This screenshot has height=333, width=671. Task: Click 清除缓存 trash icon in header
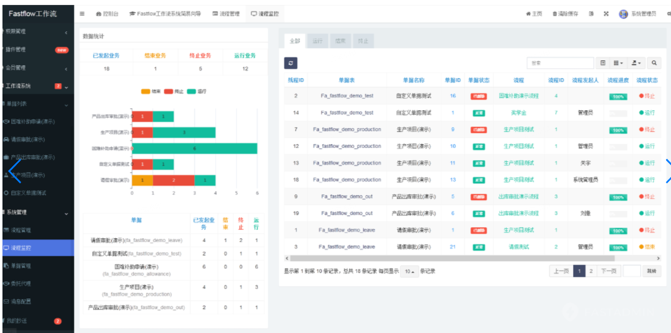pos(565,14)
